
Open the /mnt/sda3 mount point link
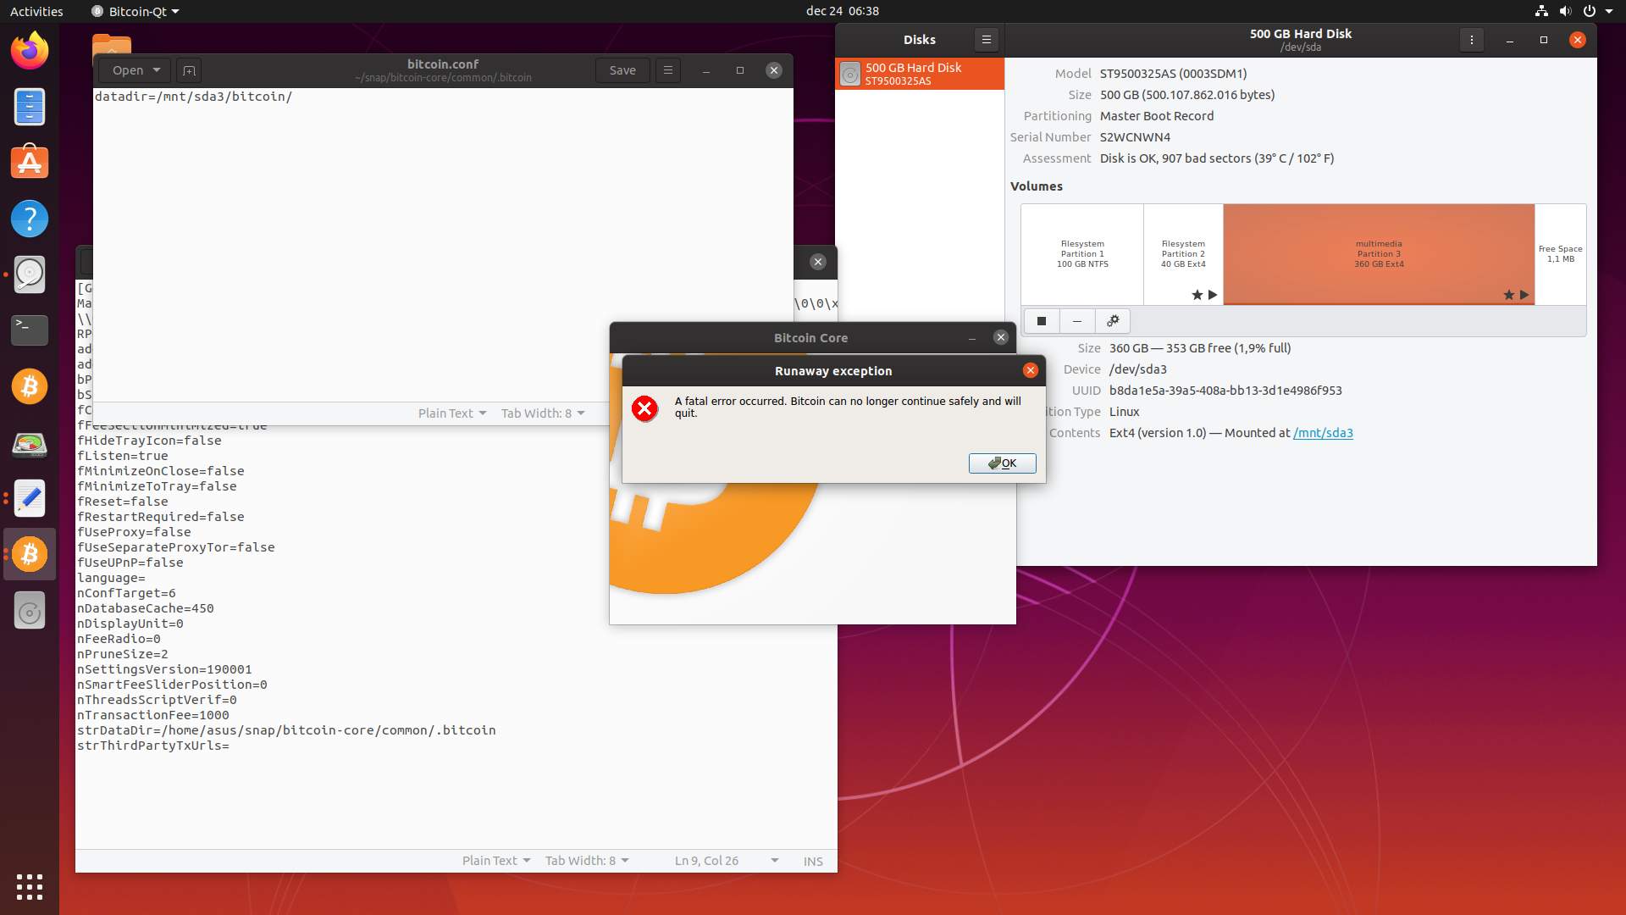point(1323,433)
